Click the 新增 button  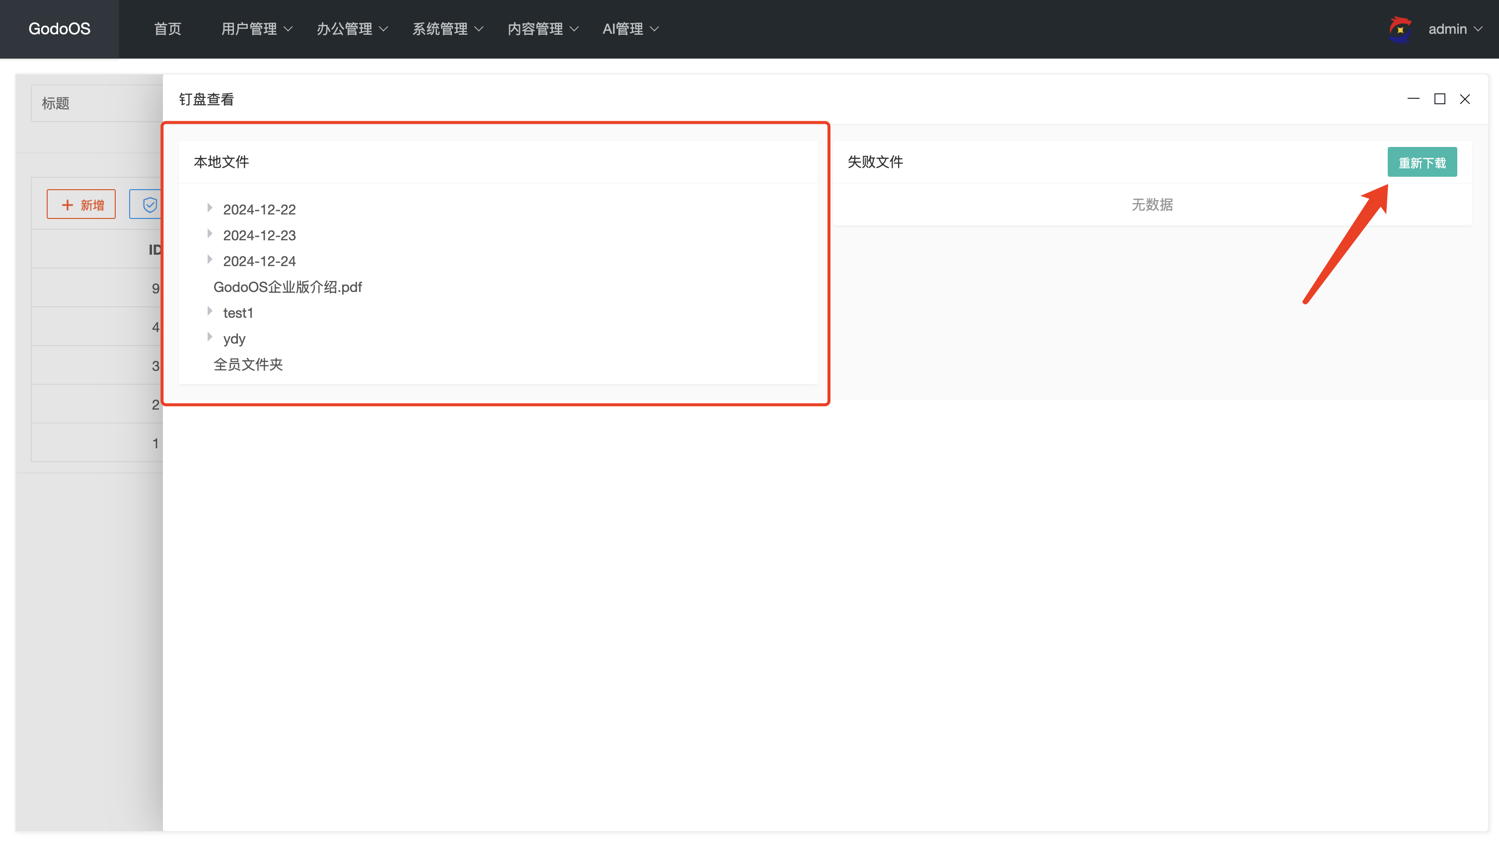[81, 204]
